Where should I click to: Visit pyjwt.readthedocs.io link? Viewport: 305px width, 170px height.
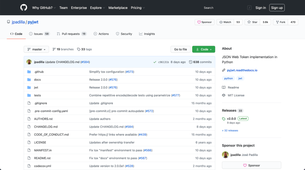click(242, 70)
